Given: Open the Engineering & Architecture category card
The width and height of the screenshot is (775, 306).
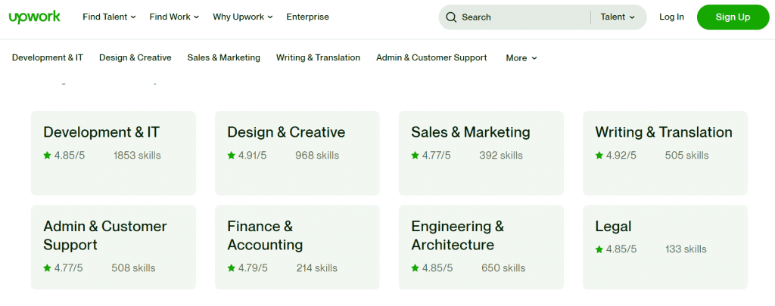Looking at the screenshot, I should pyautogui.click(x=481, y=247).
